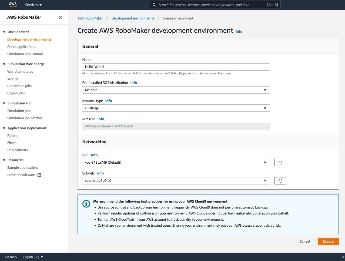Image resolution: width=345 pixels, height=261 pixels.
Task: Open Simulation job batches page
Action: [x=25, y=118]
